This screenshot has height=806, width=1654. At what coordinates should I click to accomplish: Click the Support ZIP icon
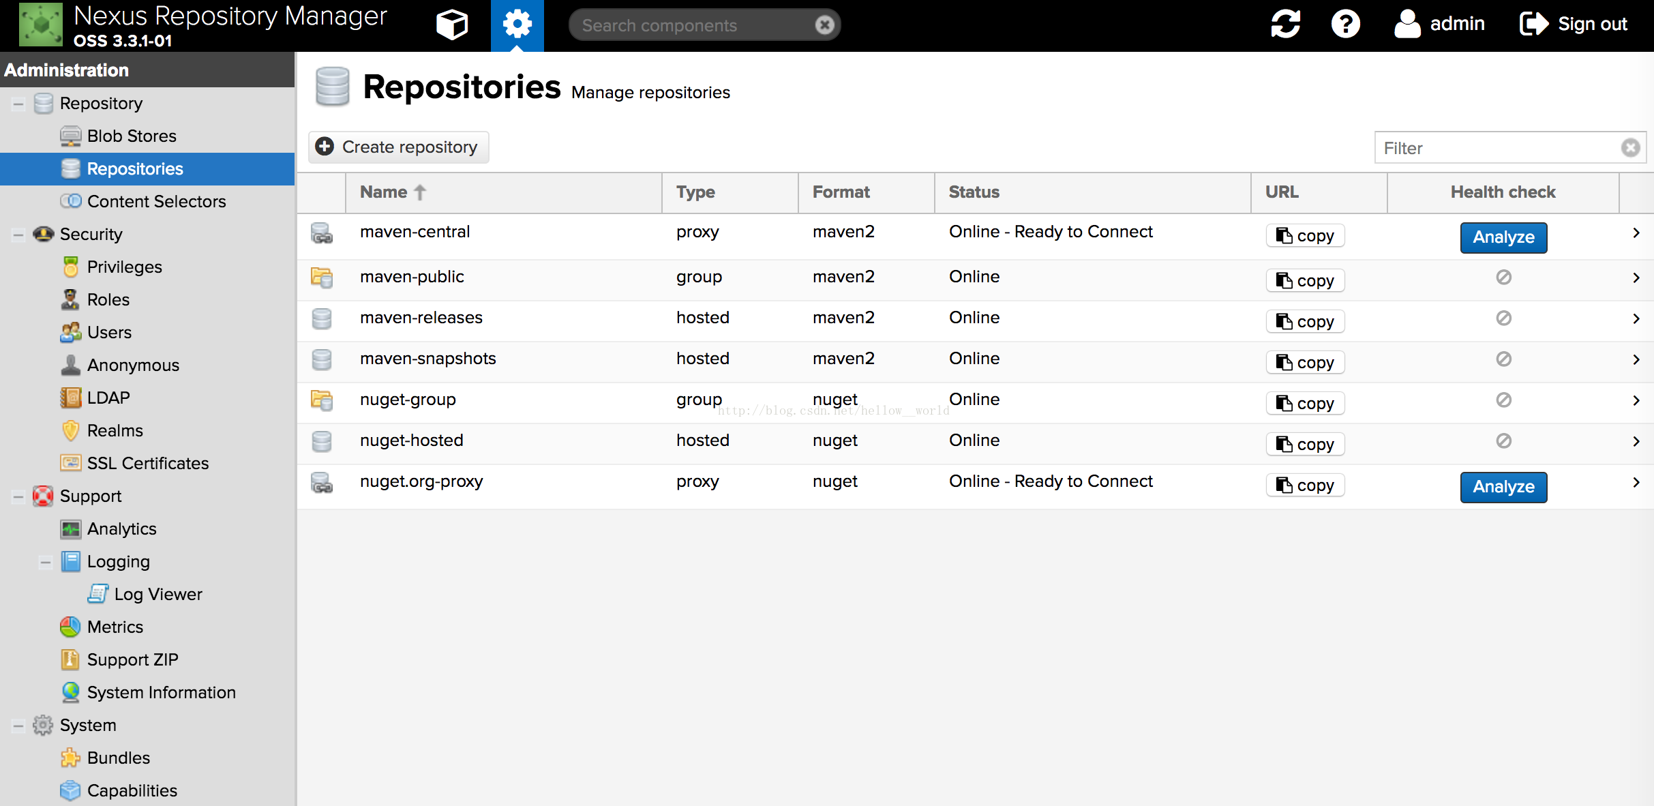pos(70,659)
